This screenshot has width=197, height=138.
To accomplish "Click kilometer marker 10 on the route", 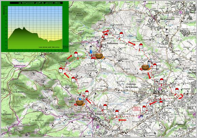I will 141,46.
